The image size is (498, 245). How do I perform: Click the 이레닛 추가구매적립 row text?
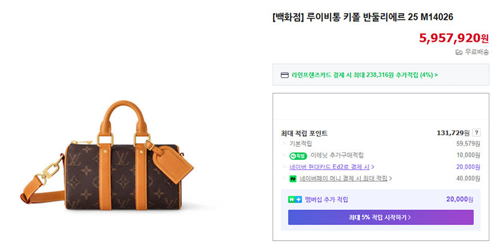(337, 155)
